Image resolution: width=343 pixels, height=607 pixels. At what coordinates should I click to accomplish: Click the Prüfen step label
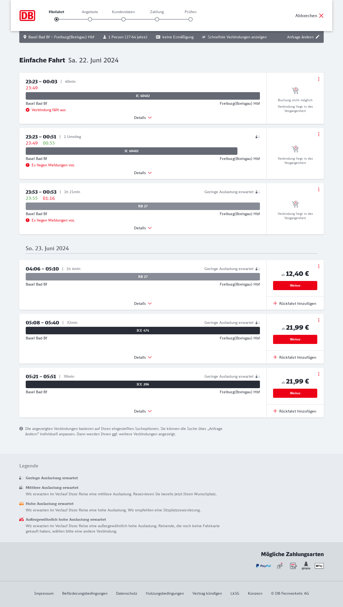191,12
